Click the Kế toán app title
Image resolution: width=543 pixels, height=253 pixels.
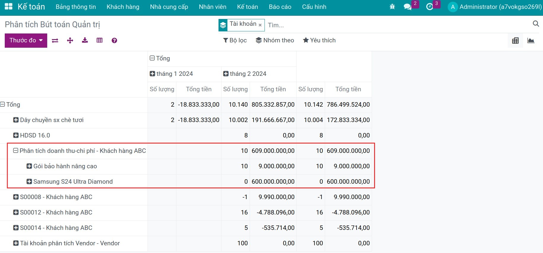[31, 7]
